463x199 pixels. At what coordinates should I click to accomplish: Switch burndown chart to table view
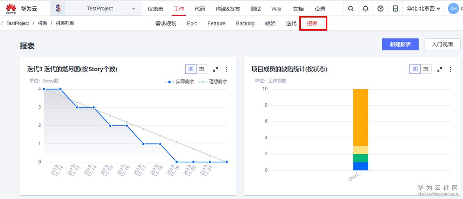tap(201, 69)
